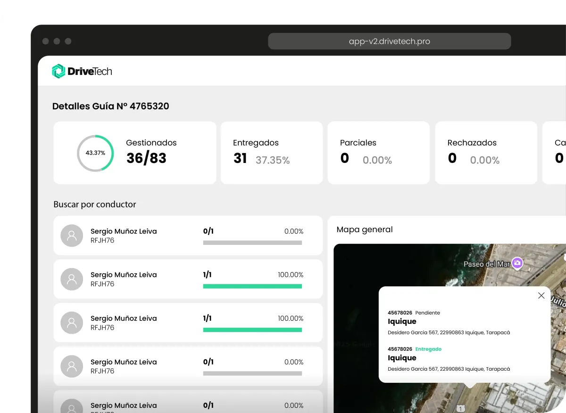Focus the app-v2.drivetech.pro address bar

pyautogui.click(x=389, y=41)
